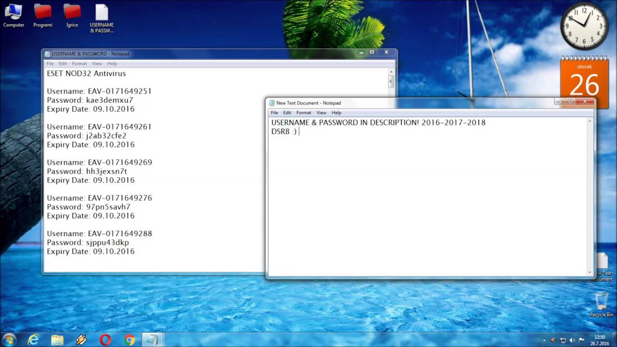The height and width of the screenshot is (347, 617).
Task: Open the network tray icon
Action: pyautogui.click(x=563, y=340)
